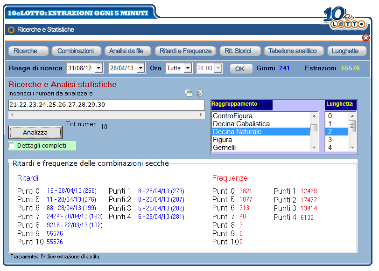
Task: Select ControFigura in Raggruppamento list
Action: pyautogui.click(x=261, y=116)
